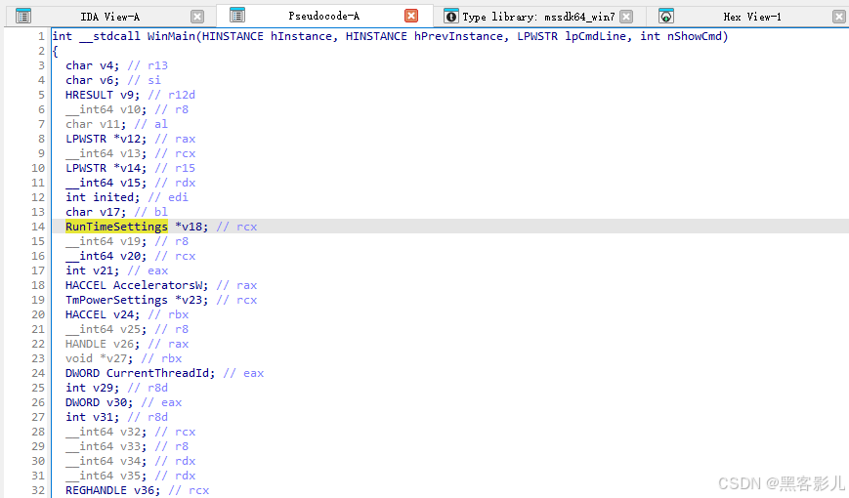Close the Hex View-1 tab
The height and width of the screenshot is (498, 849).
[838, 17]
